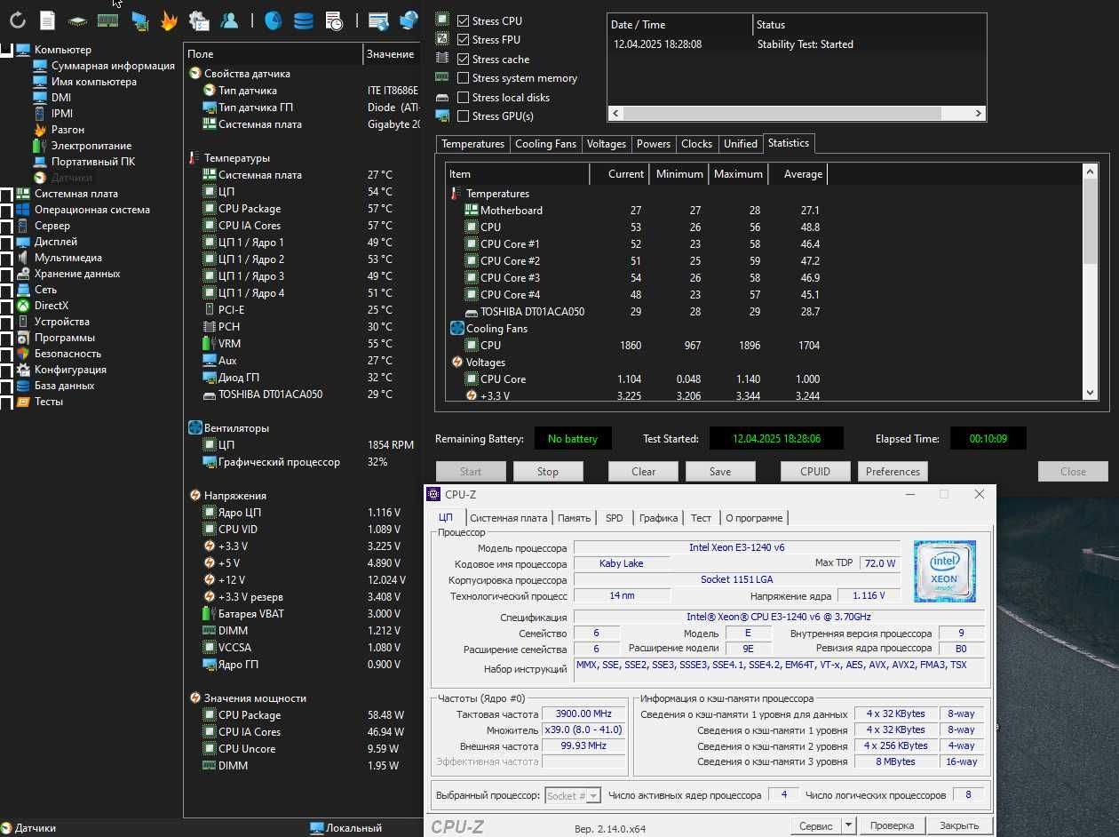This screenshot has width=1119, height=837.
Task: Open the CPU chip icon in toolbar
Action: 77,20
